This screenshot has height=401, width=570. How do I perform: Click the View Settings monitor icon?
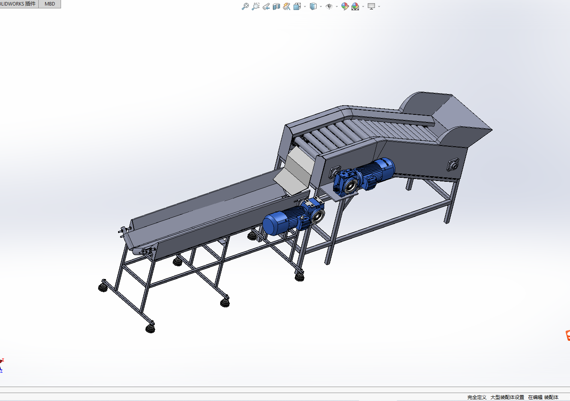click(x=371, y=6)
